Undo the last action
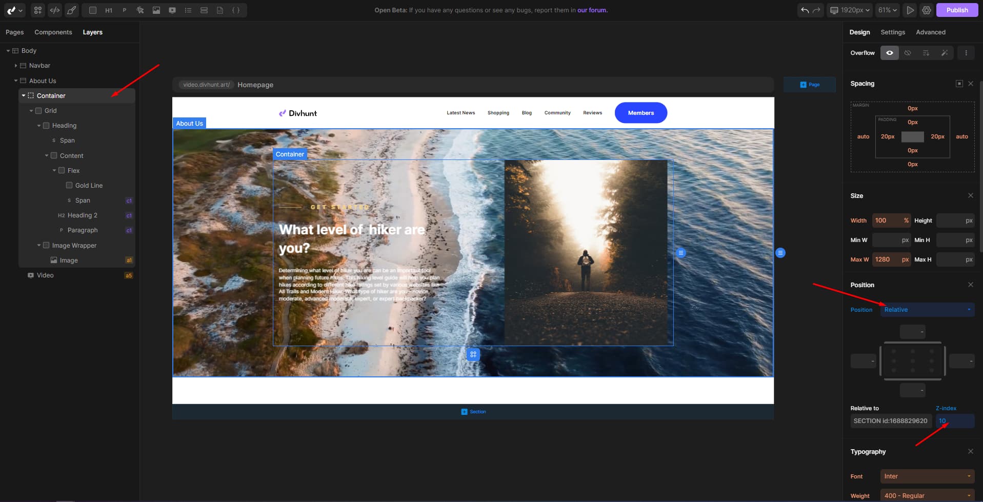This screenshot has width=983, height=502. tap(805, 10)
